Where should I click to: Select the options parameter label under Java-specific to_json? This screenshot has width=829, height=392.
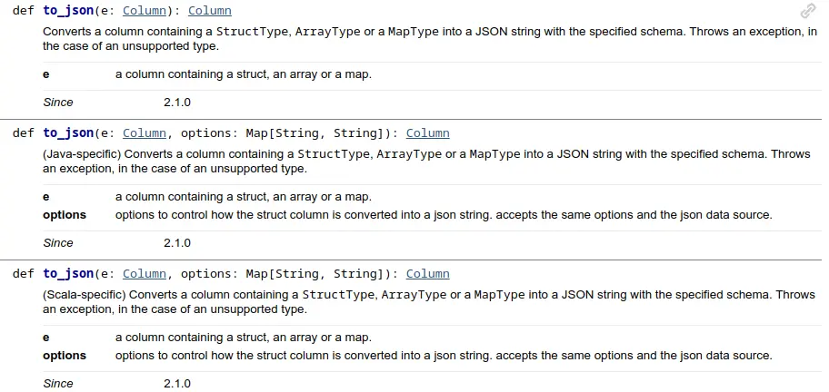coord(65,215)
